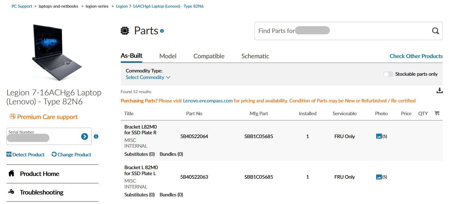Click Detect Product link

click(26, 155)
